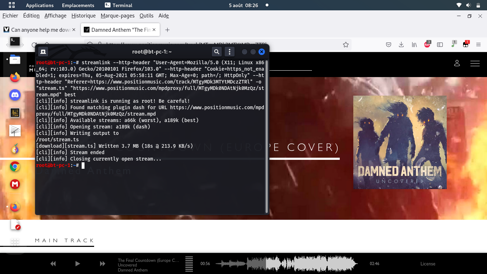The width and height of the screenshot is (487, 274).
Task: Open a new terminal tab with plus icon
Action: [x=43, y=52]
